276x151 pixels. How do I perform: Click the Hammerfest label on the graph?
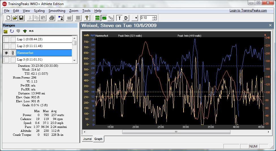pyautogui.click(x=102, y=35)
